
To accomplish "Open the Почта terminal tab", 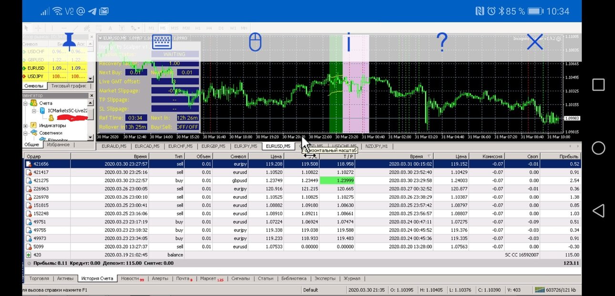I will click(x=184, y=278).
